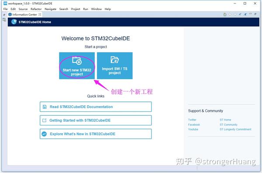Visit the ST Community link
The width and height of the screenshot is (262, 173).
click(x=228, y=125)
